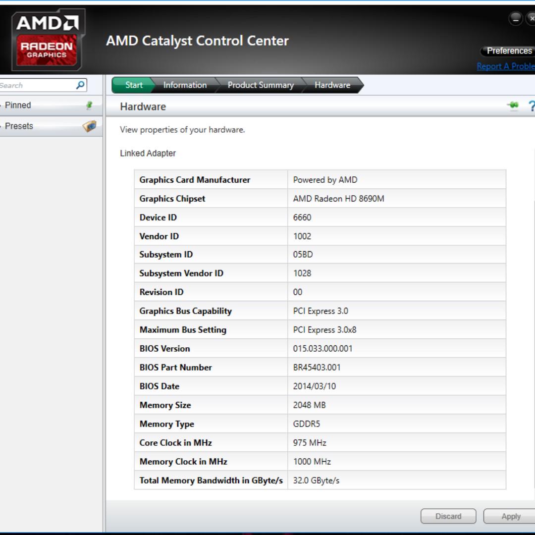Go to the Start breadcrumb tab
This screenshot has height=535, width=535.
(133, 85)
